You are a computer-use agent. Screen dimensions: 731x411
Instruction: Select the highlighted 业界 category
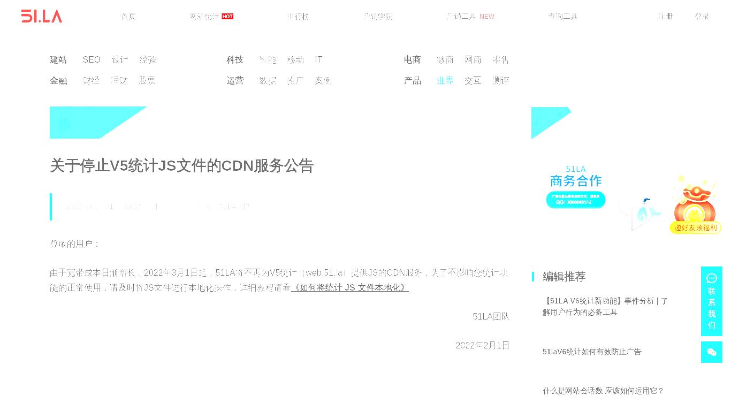click(445, 80)
